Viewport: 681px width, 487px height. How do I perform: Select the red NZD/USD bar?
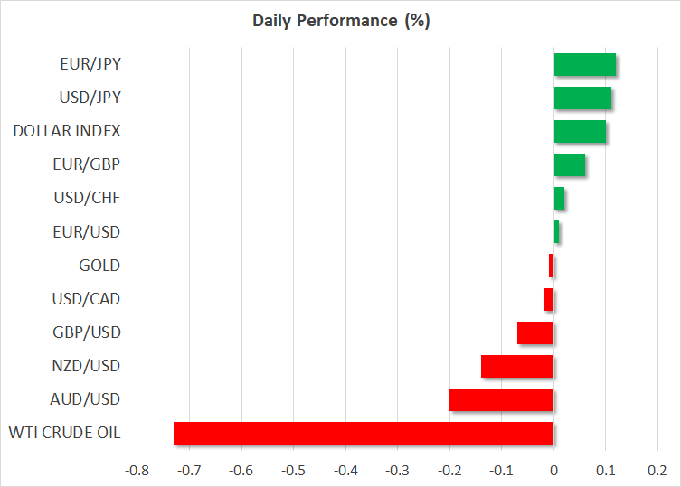pyautogui.click(x=517, y=366)
